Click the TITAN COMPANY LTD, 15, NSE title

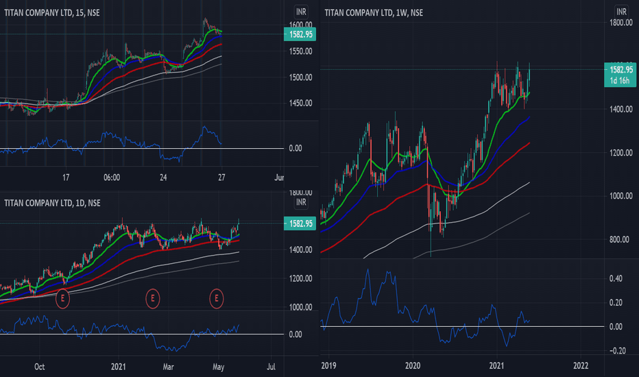point(51,12)
